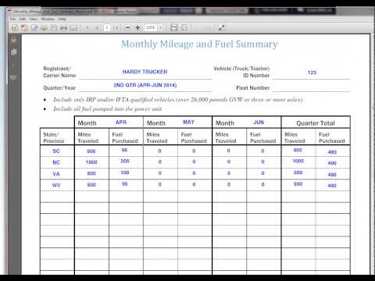
Task: Open the View menu
Action: click(34, 19)
